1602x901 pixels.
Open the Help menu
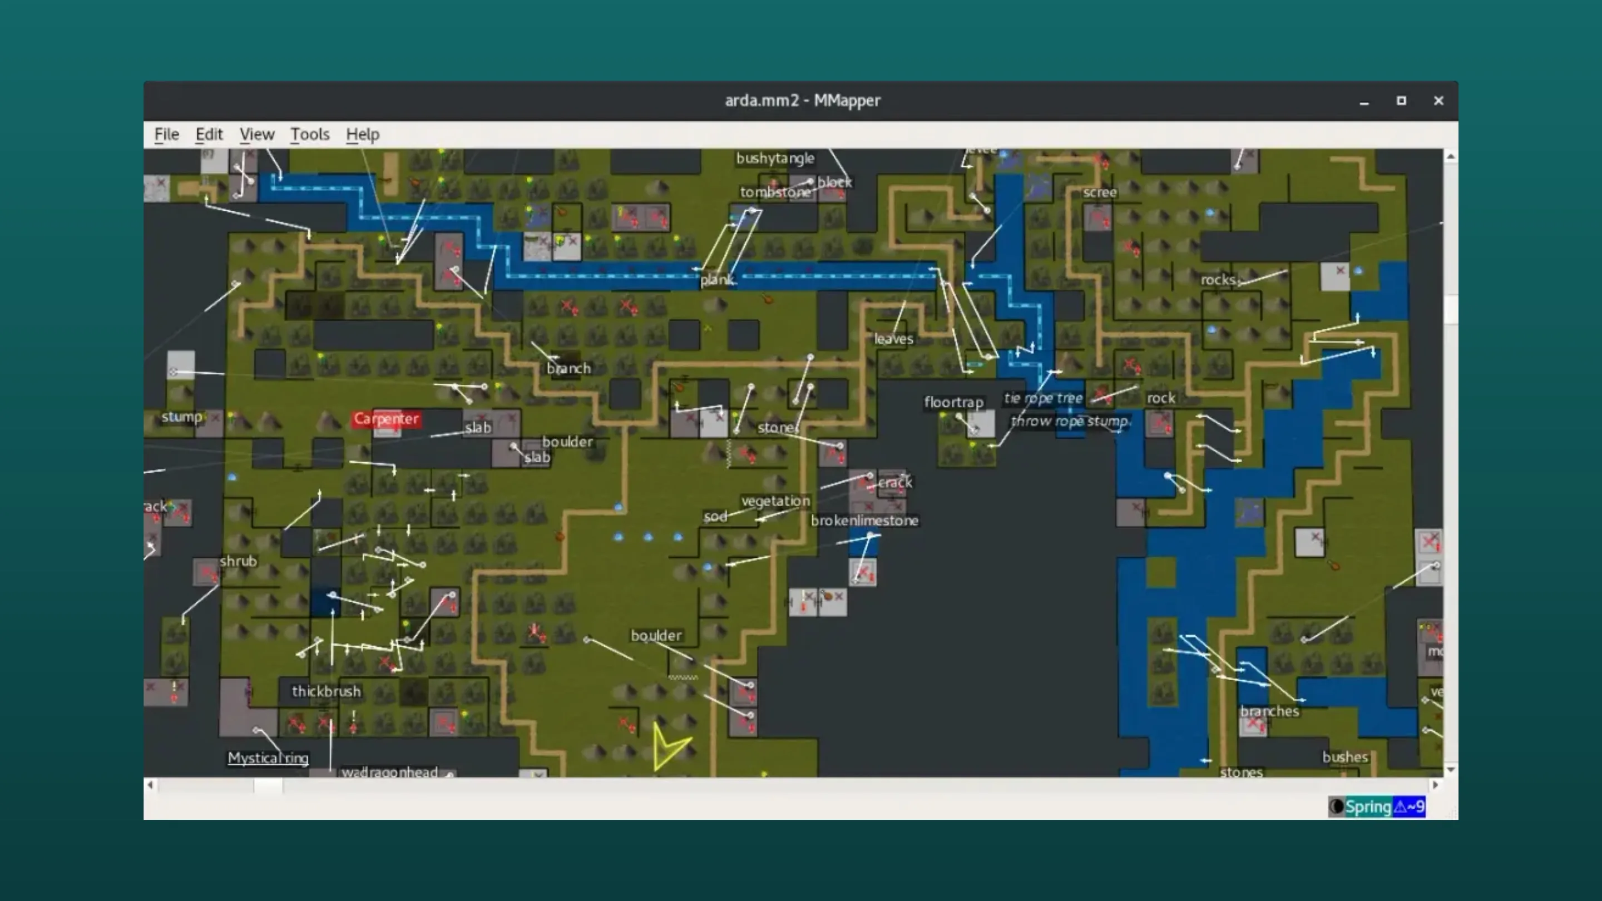[x=363, y=134]
